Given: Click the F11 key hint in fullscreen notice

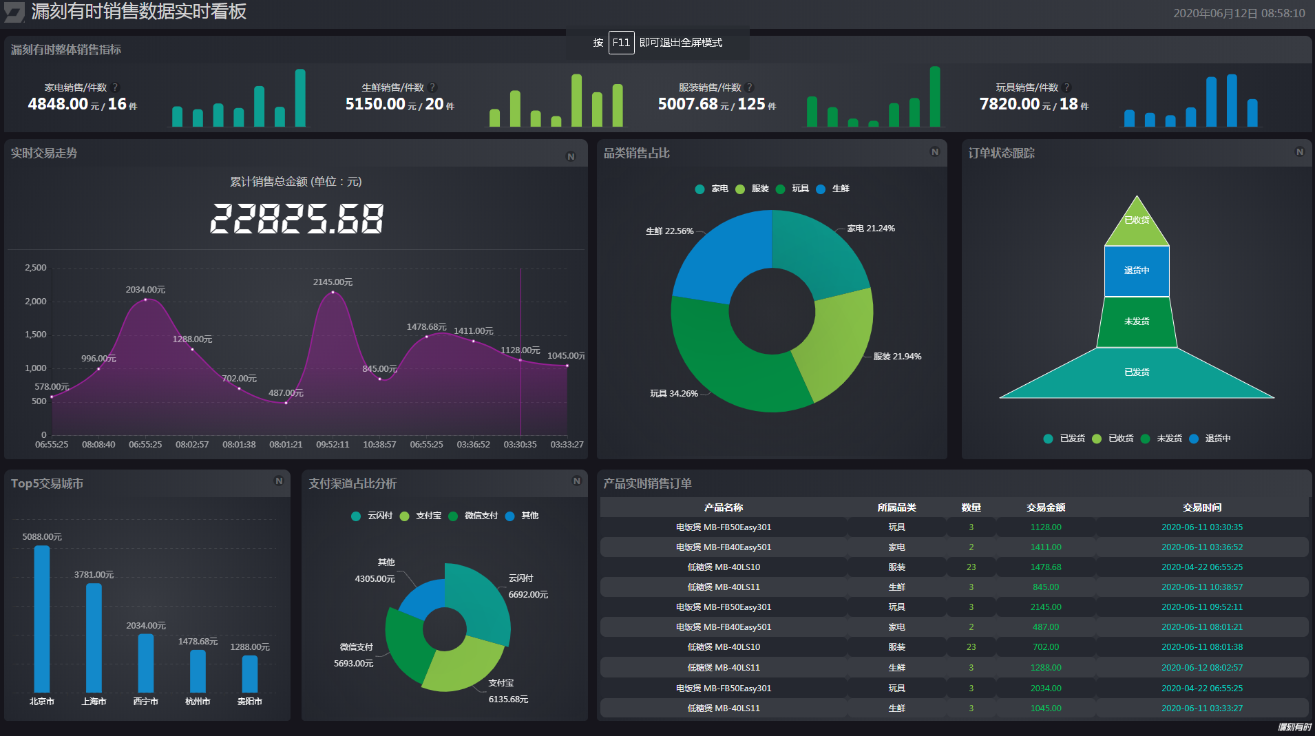Looking at the screenshot, I should tap(621, 43).
